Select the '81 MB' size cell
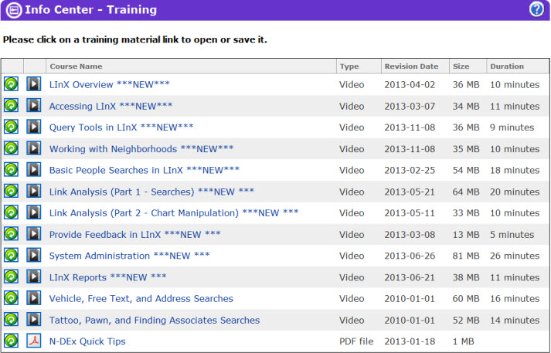This screenshot has height=353, width=551. tap(466, 256)
